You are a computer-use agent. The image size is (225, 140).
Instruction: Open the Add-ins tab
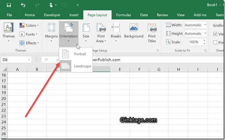pos(200,15)
